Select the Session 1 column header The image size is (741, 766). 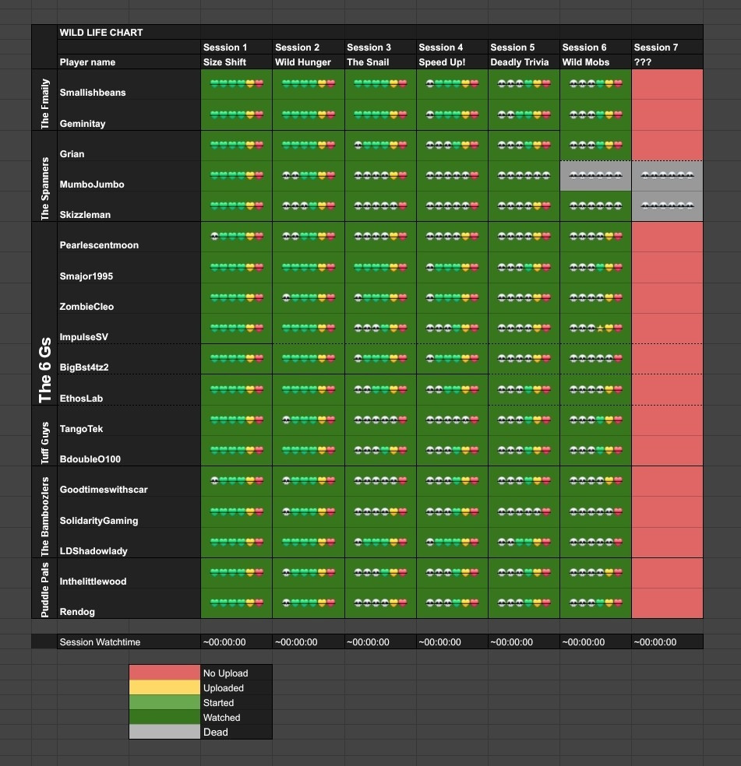tap(236, 47)
